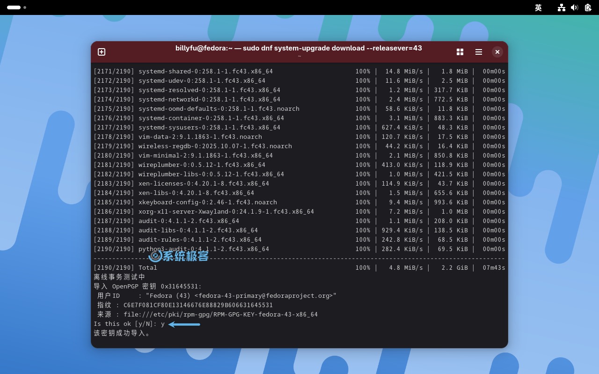The width and height of the screenshot is (599, 374).
Task: Click the wired network status icon
Action: click(561, 7)
